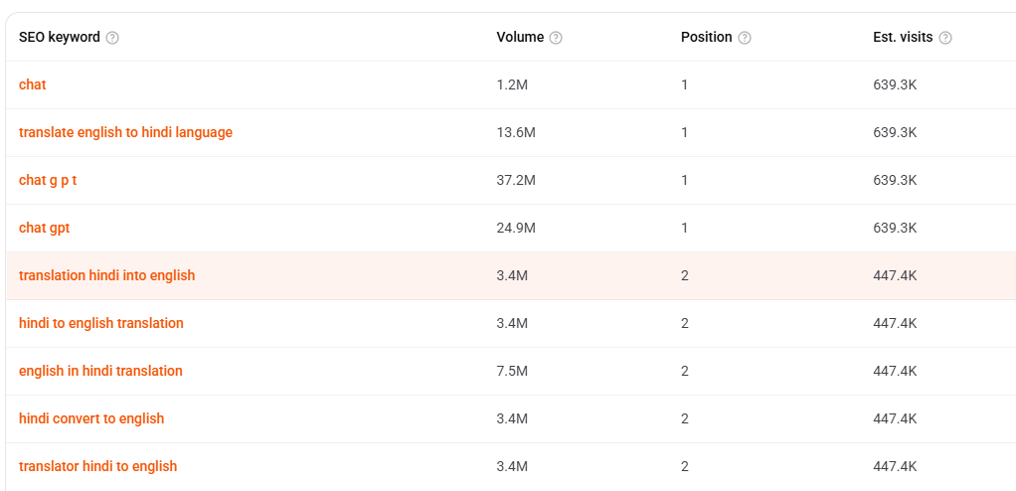Image resolution: width=1016 pixels, height=491 pixels.
Task: Open "translate english to hindi language" keyword
Action: pyautogui.click(x=125, y=132)
